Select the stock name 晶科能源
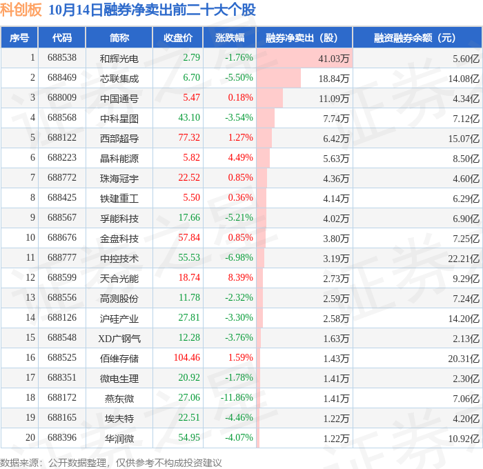This screenshot has width=483, height=469. [119, 159]
